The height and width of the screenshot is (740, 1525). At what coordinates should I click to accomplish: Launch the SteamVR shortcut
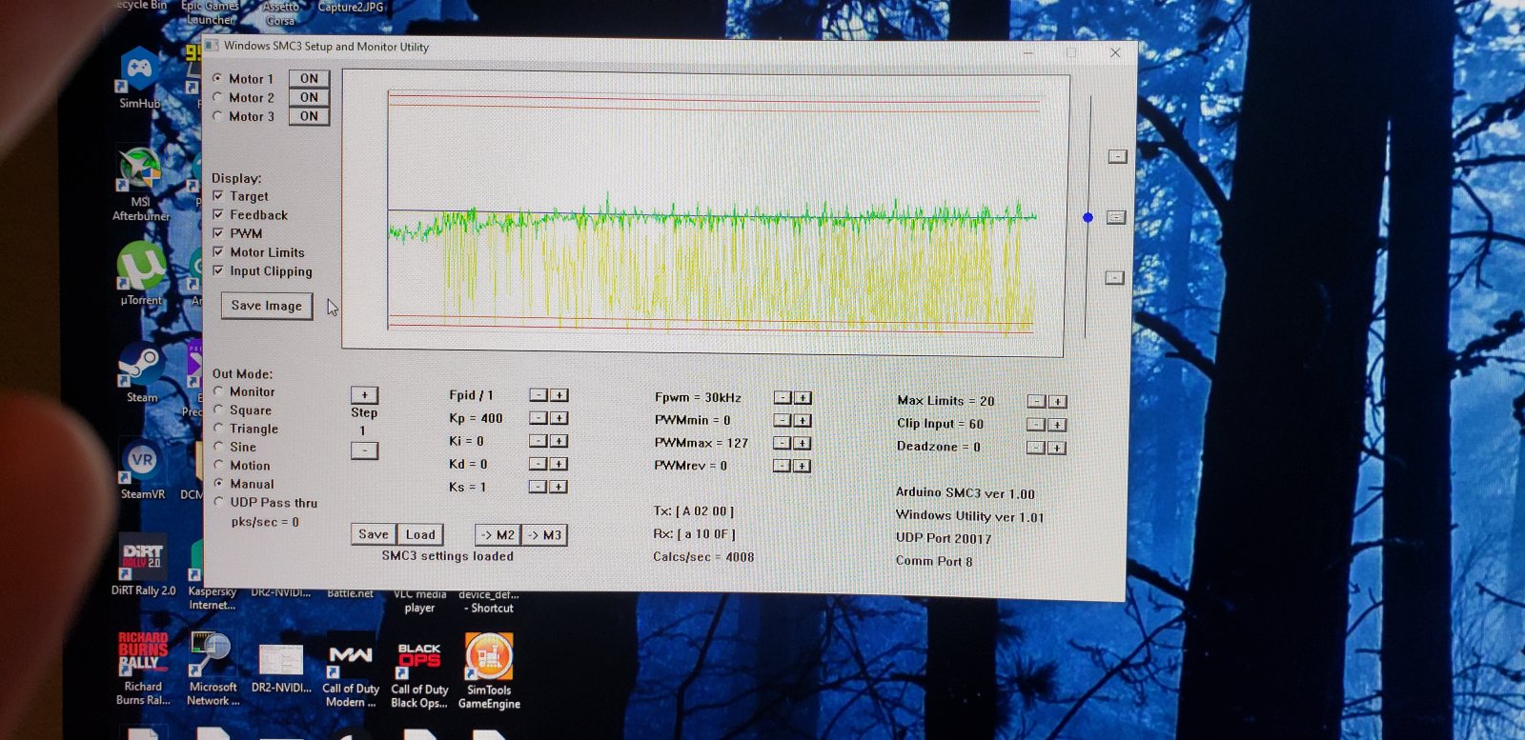pos(142,462)
